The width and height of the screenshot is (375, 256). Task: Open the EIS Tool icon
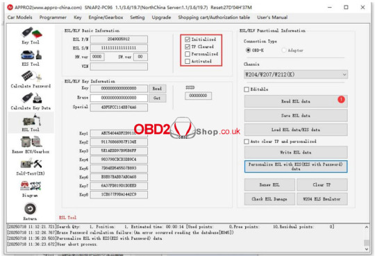click(31, 58)
